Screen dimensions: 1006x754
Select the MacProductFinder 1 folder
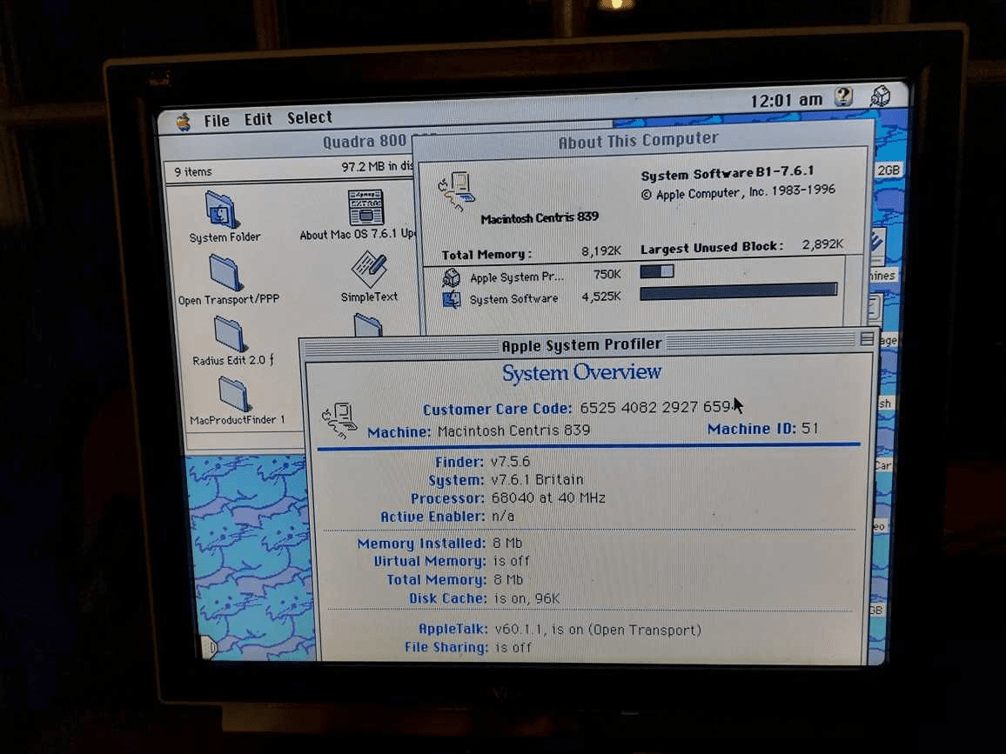click(x=235, y=394)
